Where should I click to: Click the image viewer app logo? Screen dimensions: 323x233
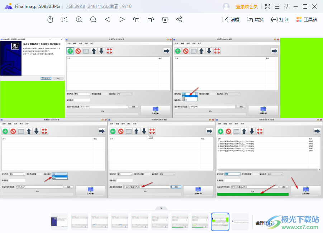9,6
